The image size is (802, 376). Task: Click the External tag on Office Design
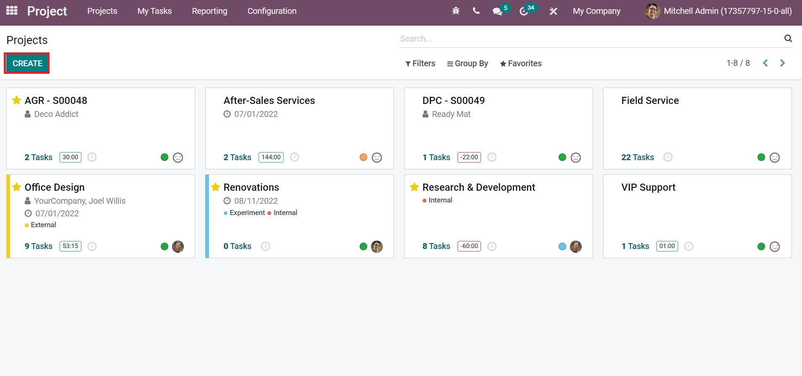pos(40,225)
